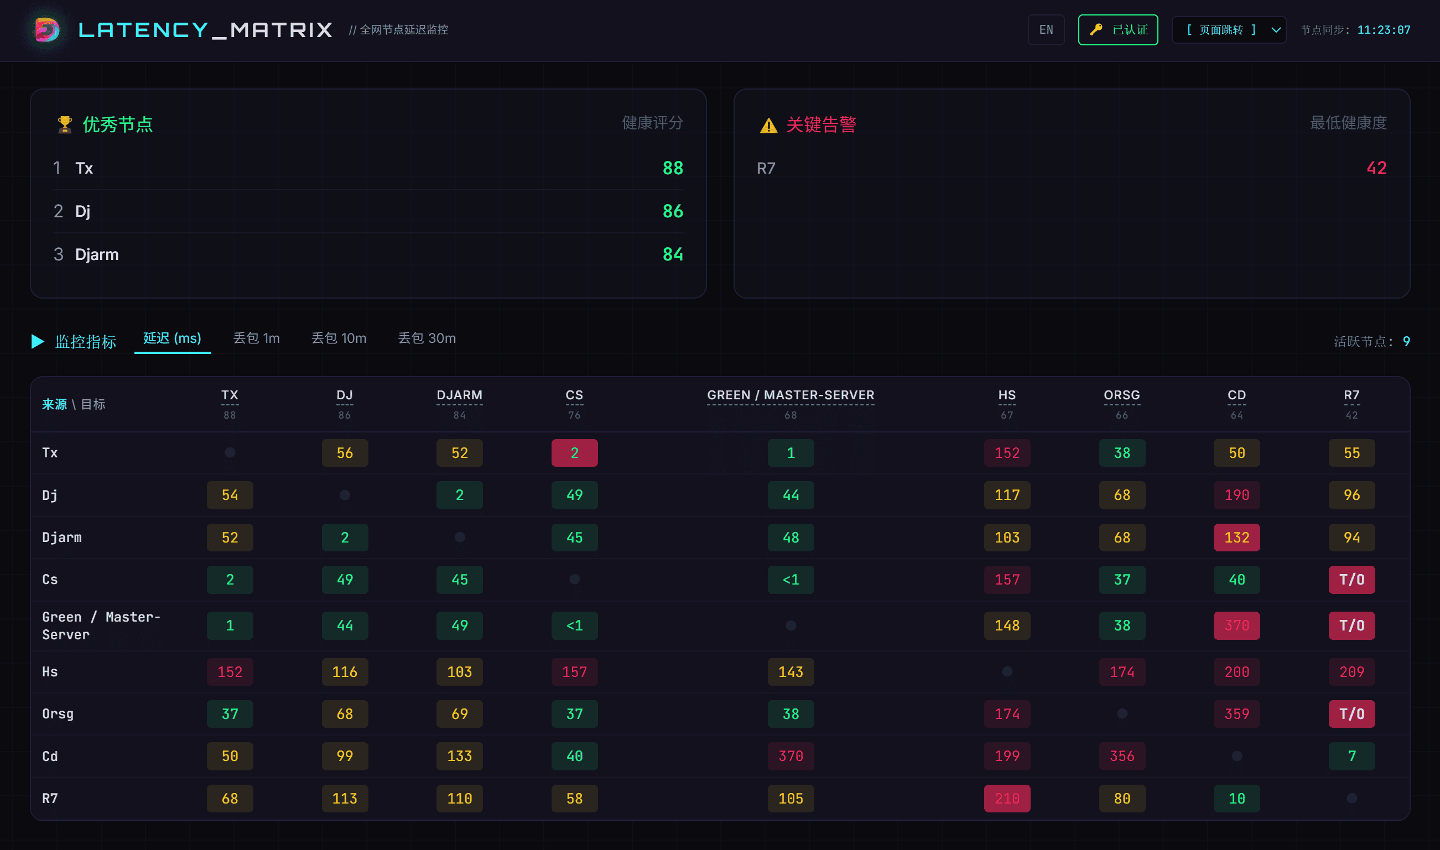Click the lowest health value 42
Image resolution: width=1440 pixels, height=850 pixels.
click(x=1376, y=168)
